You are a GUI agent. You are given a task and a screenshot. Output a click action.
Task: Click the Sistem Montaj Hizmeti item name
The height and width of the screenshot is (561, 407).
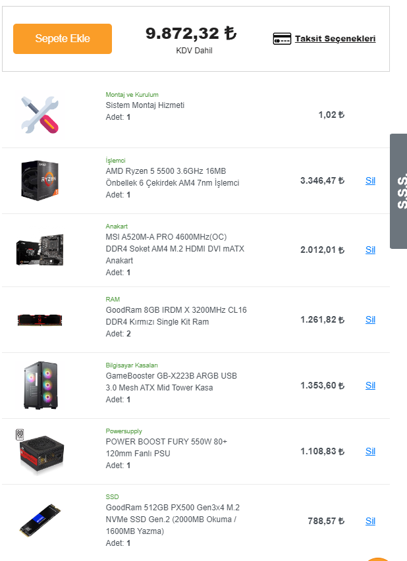click(145, 105)
